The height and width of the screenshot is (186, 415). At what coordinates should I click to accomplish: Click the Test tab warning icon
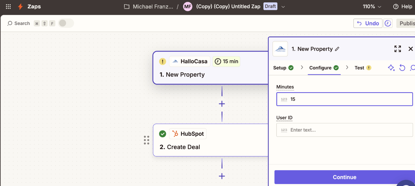pyautogui.click(x=369, y=68)
